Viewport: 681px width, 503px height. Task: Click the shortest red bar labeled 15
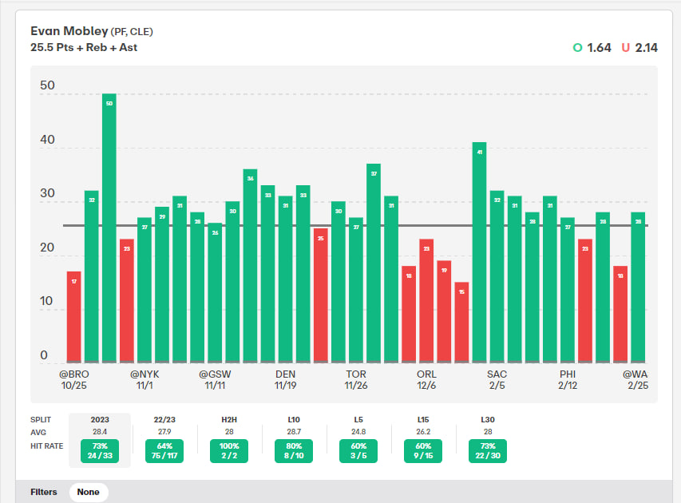coord(461,323)
